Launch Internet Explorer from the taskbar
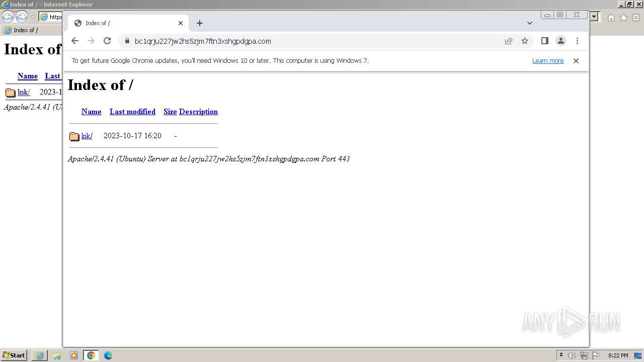Viewport: 644px width, 362px height. 40,355
